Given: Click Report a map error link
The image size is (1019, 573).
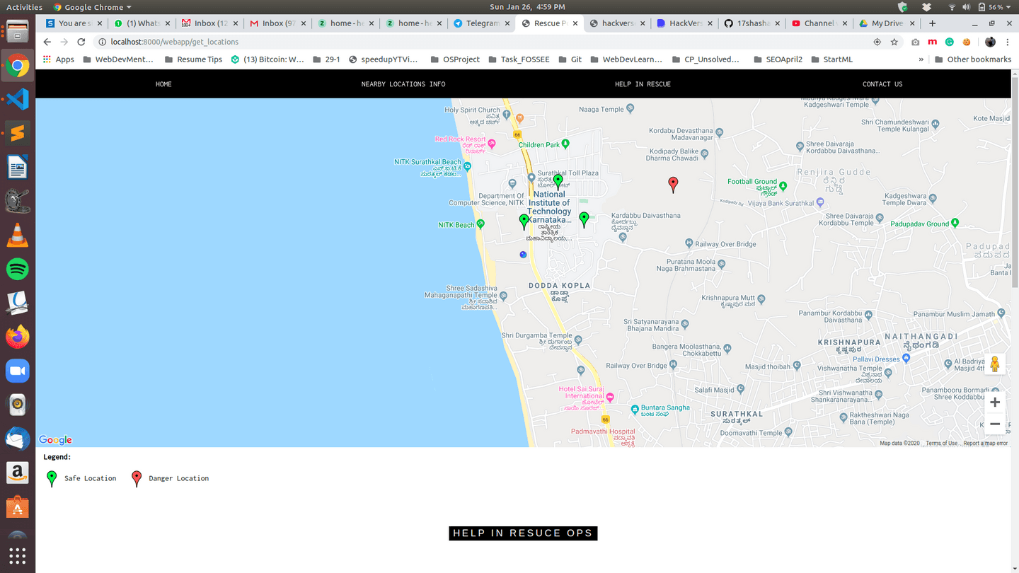Looking at the screenshot, I should coord(985,444).
